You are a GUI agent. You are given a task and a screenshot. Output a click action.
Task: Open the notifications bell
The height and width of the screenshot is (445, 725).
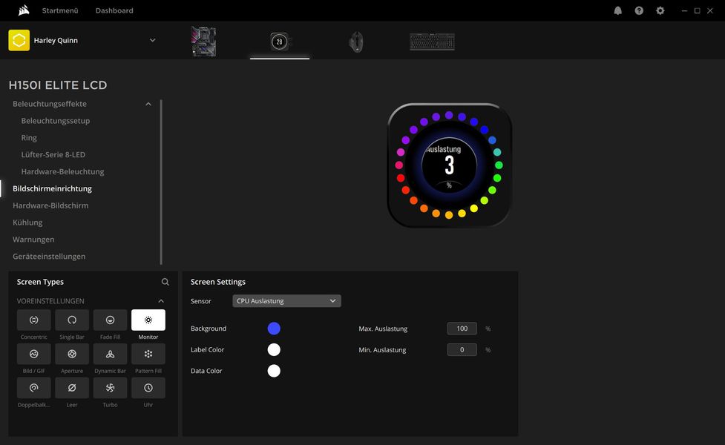click(617, 10)
